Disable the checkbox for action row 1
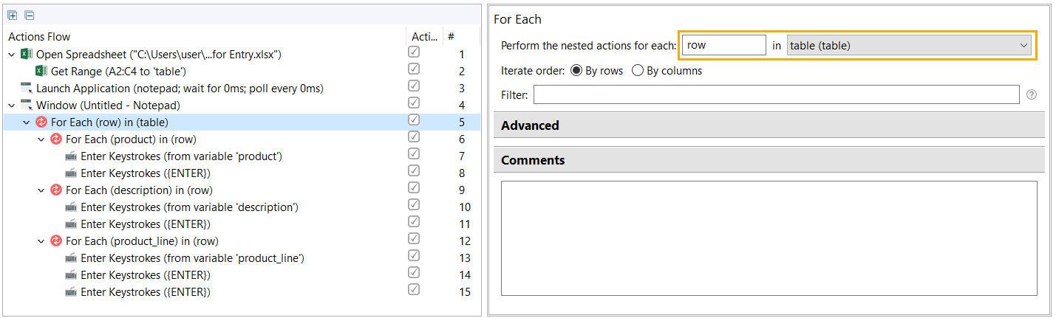Screen dimensions: 1056x318 pyautogui.click(x=414, y=52)
